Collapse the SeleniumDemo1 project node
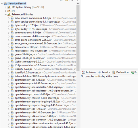This screenshot has width=138, height=128. (x=2, y=4)
